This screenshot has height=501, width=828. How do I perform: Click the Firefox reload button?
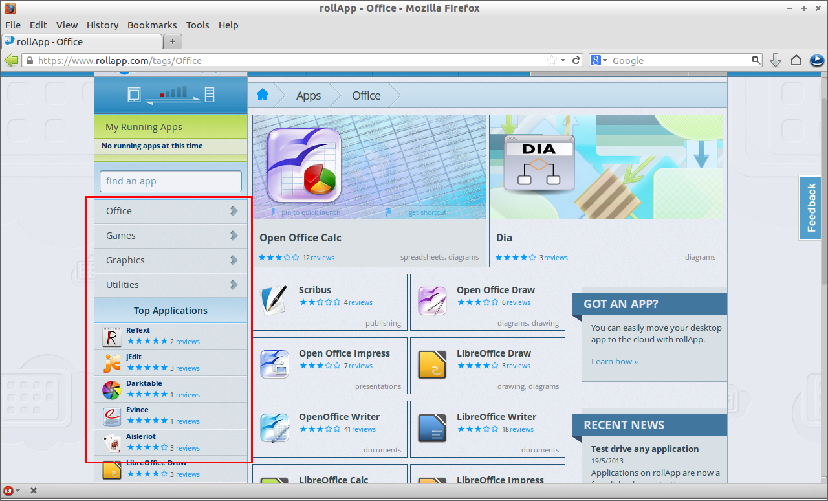(576, 60)
